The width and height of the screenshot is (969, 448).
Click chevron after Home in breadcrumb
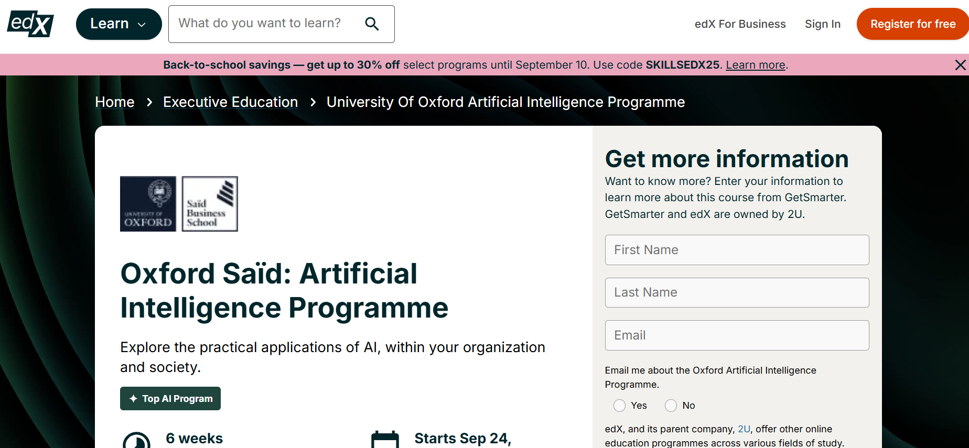[x=149, y=102]
